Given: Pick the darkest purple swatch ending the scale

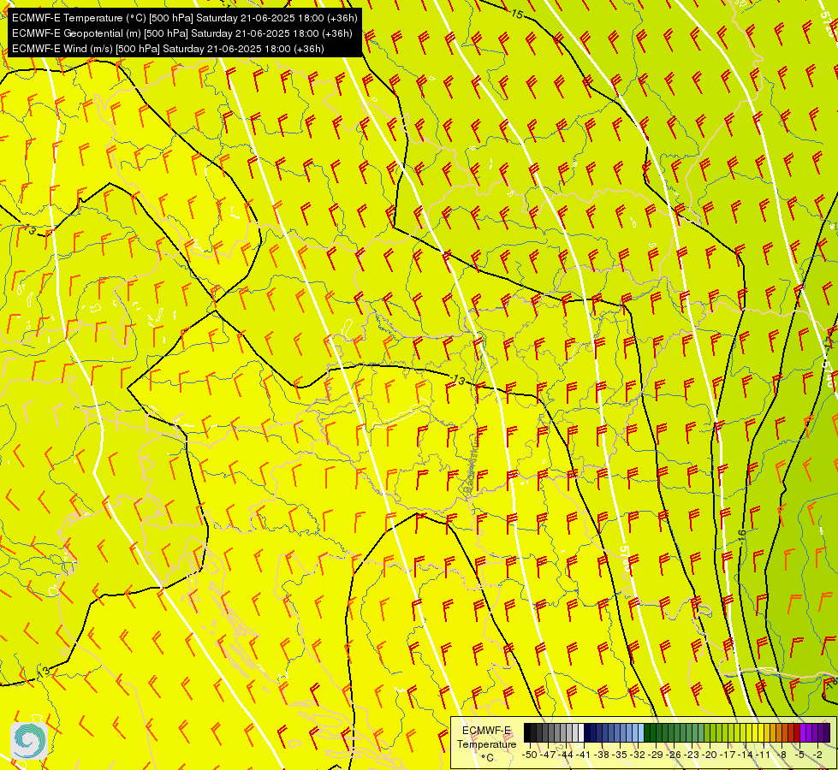Looking at the screenshot, I should (x=827, y=732).
